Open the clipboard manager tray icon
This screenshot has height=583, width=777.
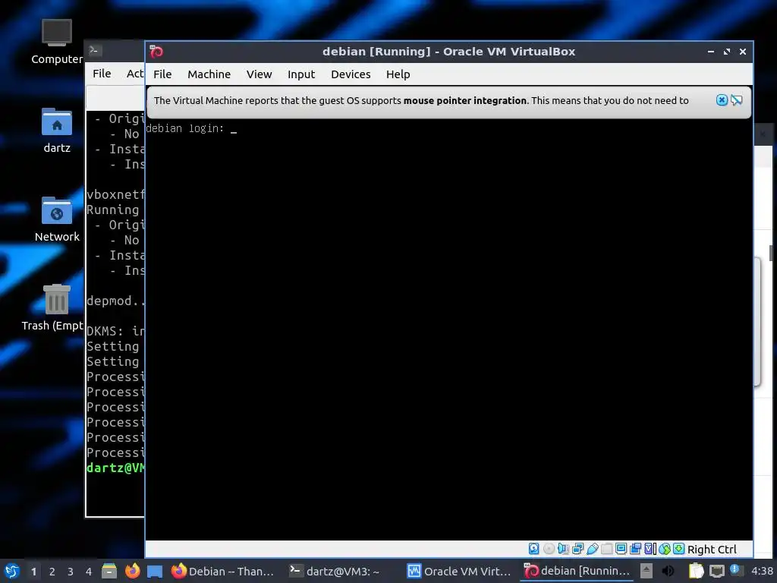pyautogui.click(x=696, y=571)
